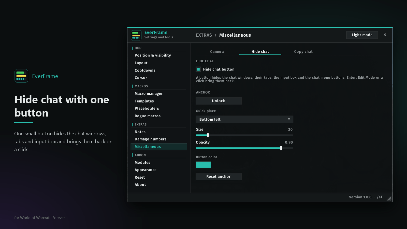Open the Quick place Bottom left dropdown
Image resolution: width=407 pixels, height=229 pixels.
[244, 119]
